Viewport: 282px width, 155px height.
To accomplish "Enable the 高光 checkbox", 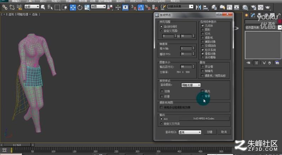I will [x=202, y=91].
